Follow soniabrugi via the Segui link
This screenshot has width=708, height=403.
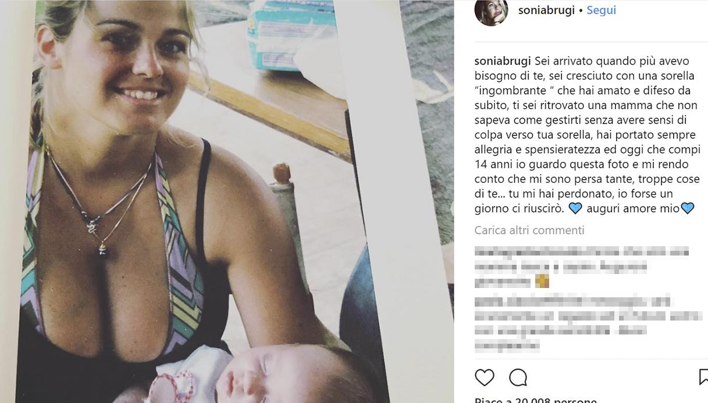pyautogui.click(x=601, y=10)
